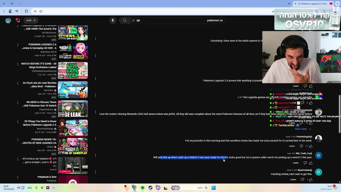
Task: Click the RM_Trade_Co commenter avatar
Action: click(x=319, y=155)
